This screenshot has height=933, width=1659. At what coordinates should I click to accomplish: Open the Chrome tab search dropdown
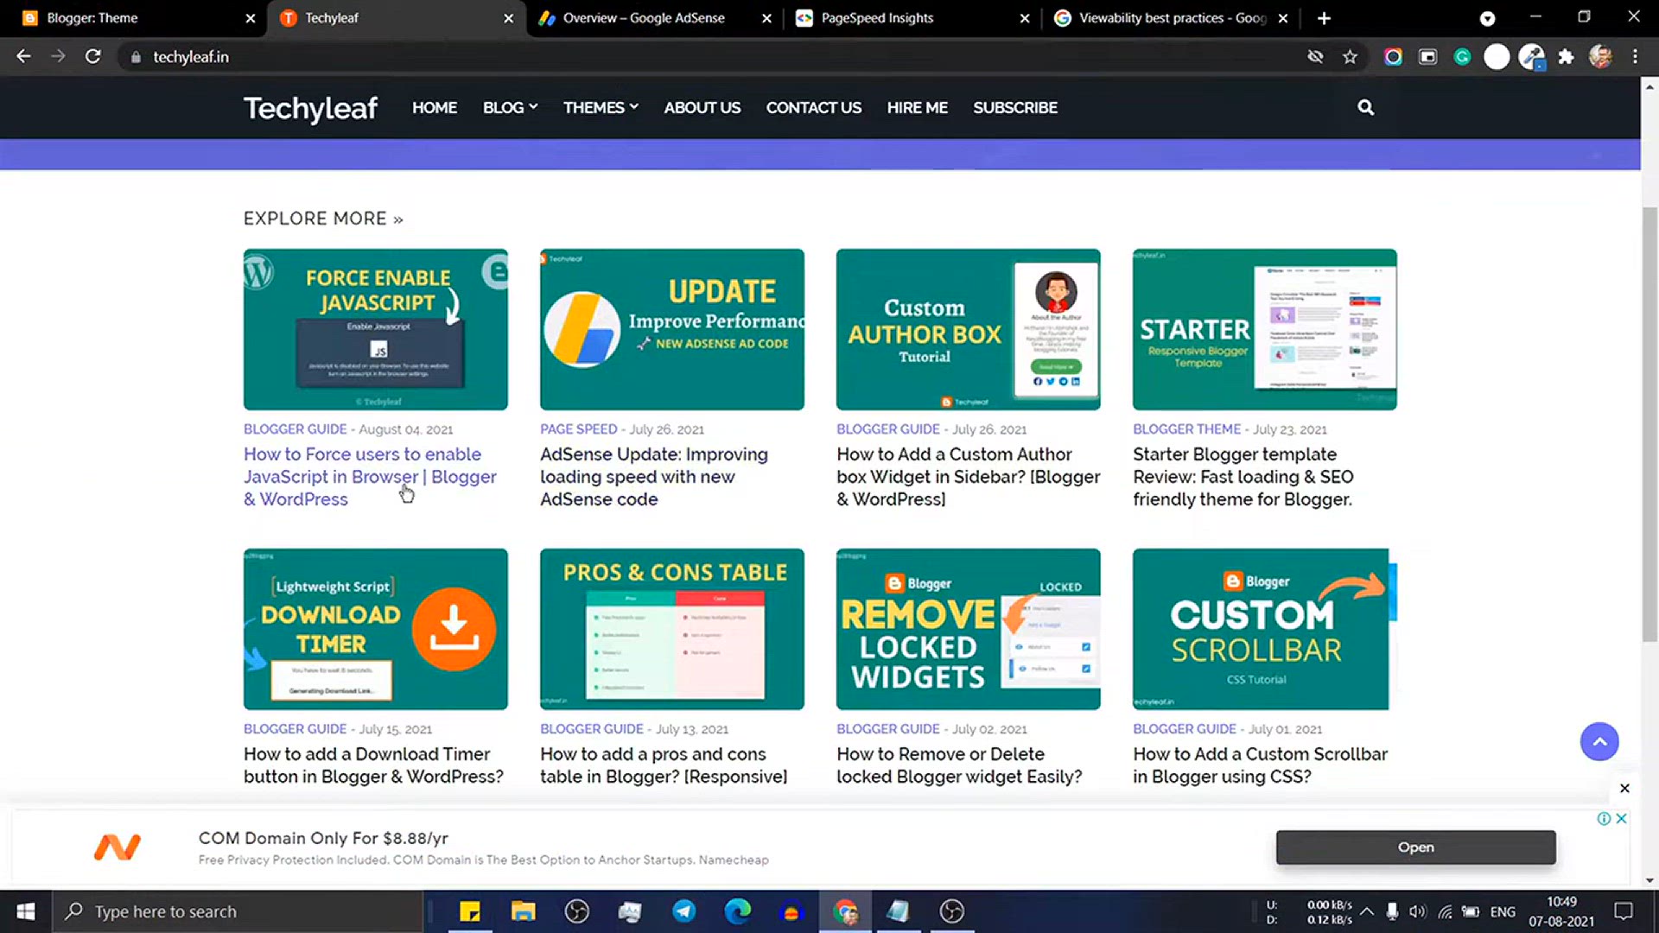1487,18
